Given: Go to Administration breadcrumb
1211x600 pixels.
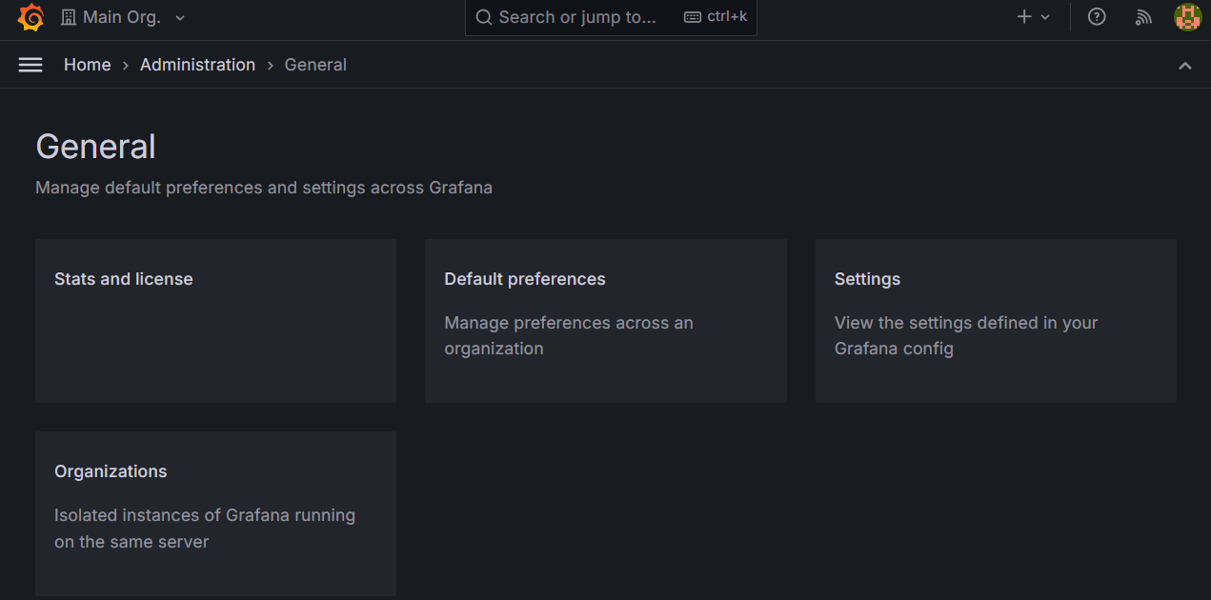Looking at the screenshot, I should (x=197, y=65).
